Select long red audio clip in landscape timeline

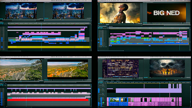pyautogui.click(x=48, y=100)
